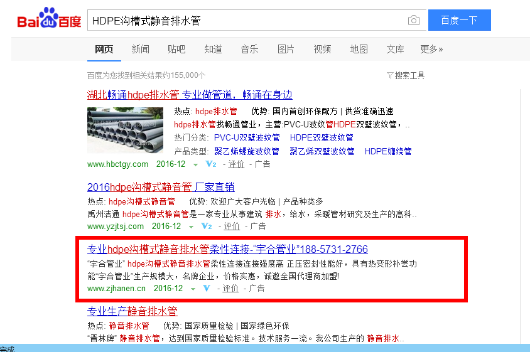Click 完成 status bar text
This screenshot has height=352, width=530.
(7, 349)
